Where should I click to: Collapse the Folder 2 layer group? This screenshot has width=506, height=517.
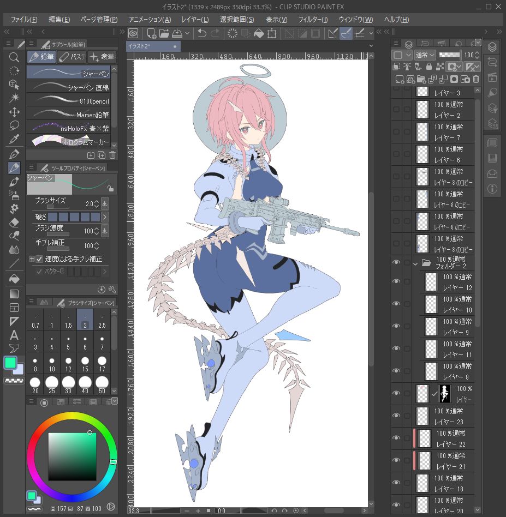(x=415, y=263)
